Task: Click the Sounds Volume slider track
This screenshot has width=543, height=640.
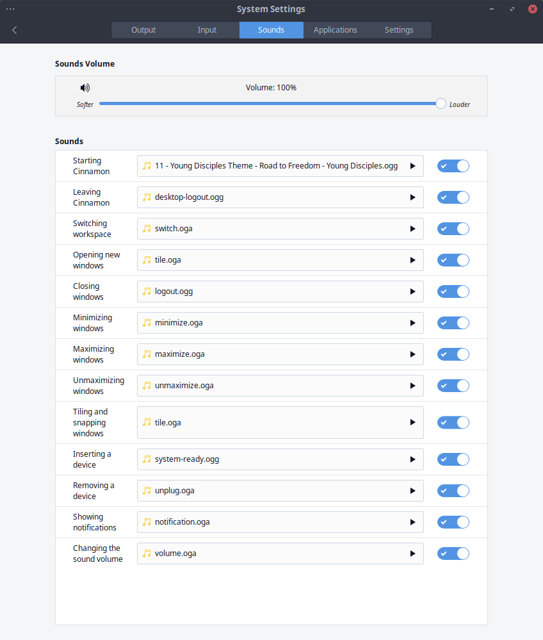Action: [269, 104]
